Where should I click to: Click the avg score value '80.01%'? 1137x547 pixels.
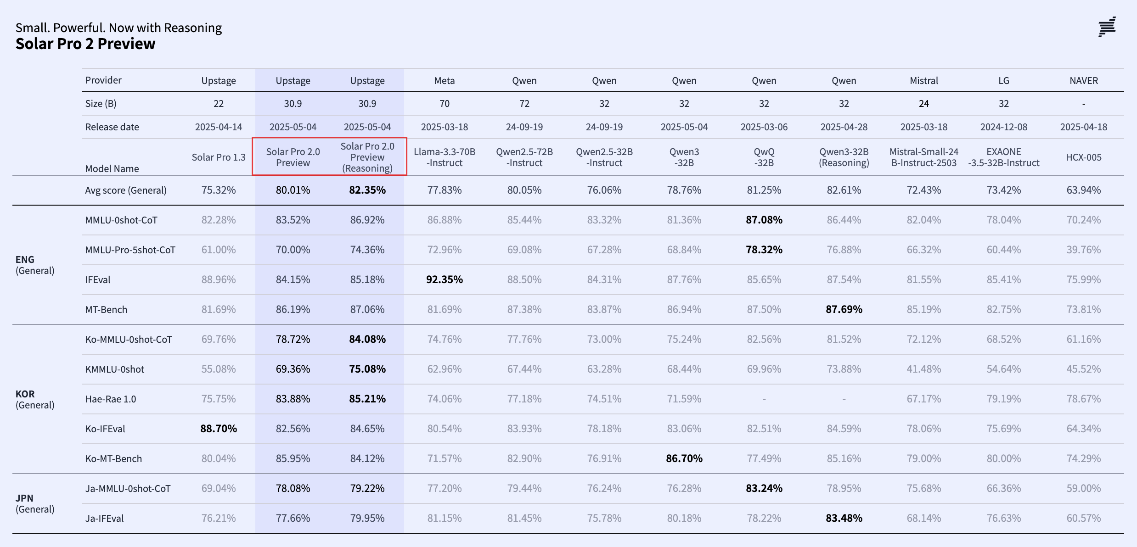pyautogui.click(x=293, y=190)
